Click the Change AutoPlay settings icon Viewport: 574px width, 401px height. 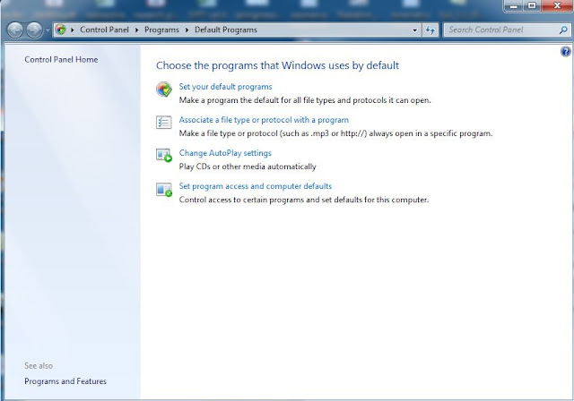click(x=164, y=155)
